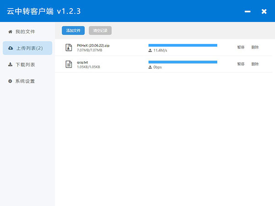Click the download icon beside 下载列表

point(11,65)
